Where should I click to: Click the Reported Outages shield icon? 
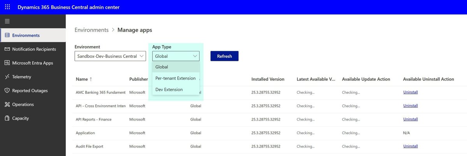coord(7,90)
